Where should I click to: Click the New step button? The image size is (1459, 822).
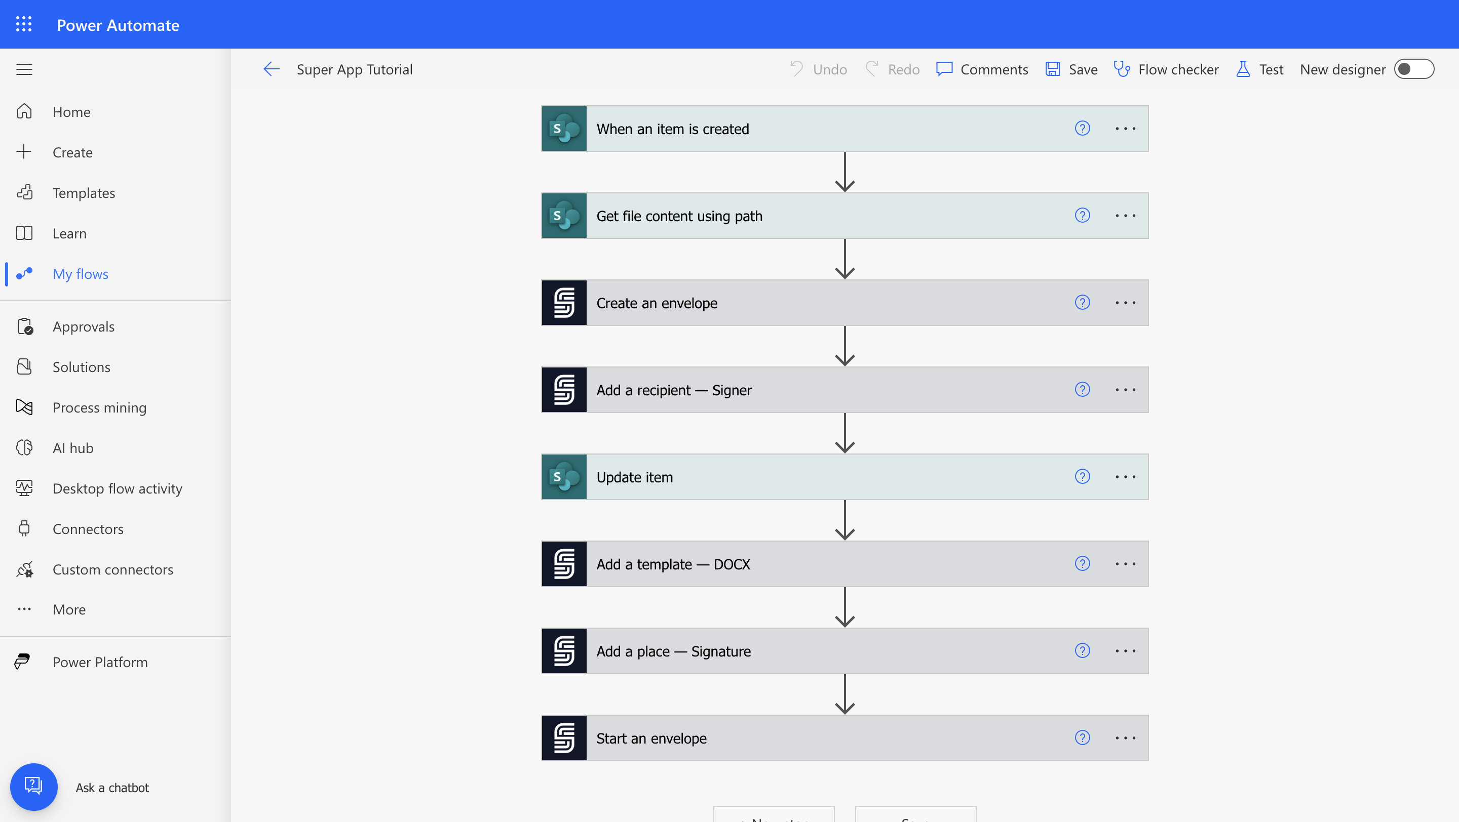coord(774,817)
